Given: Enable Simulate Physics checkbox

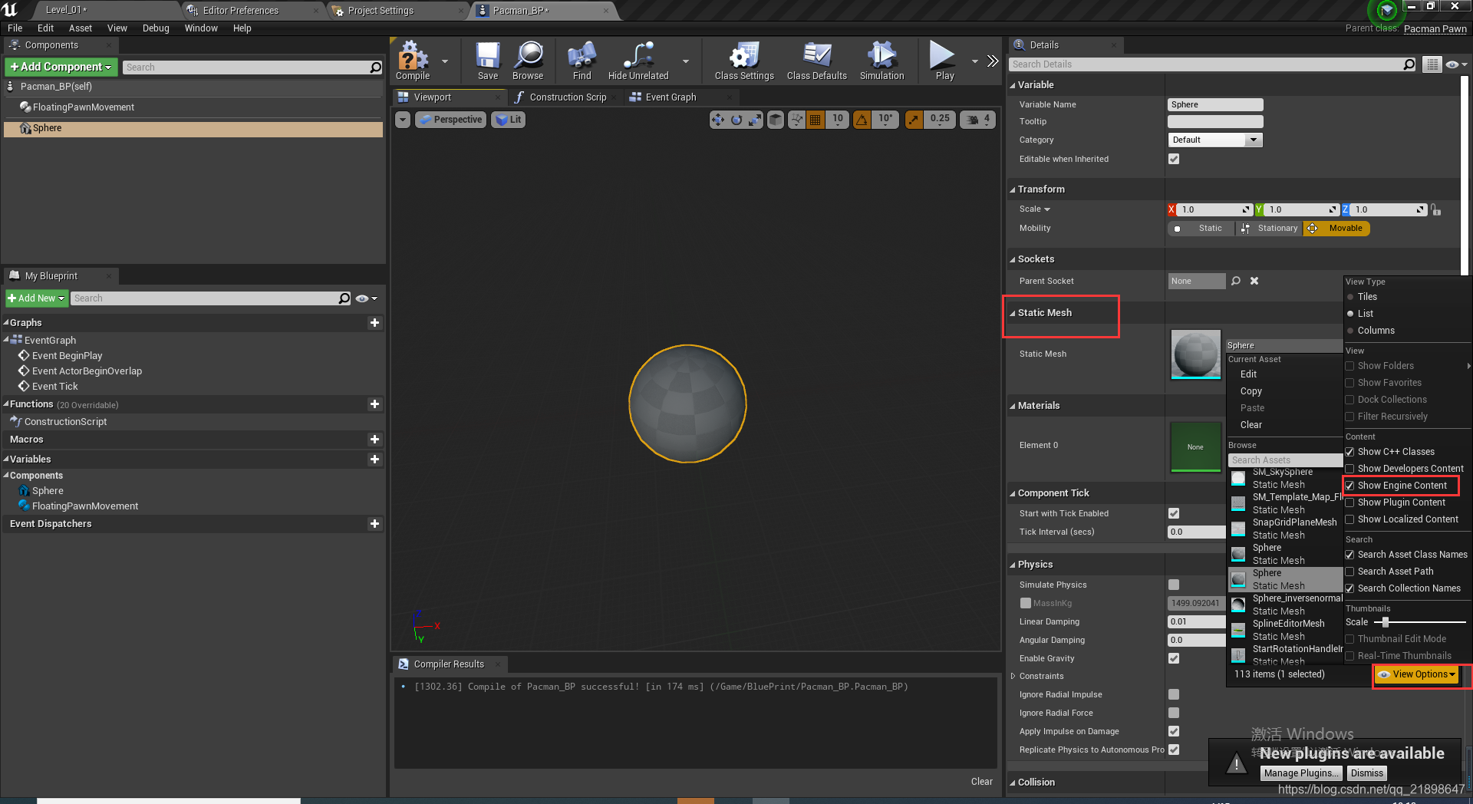Looking at the screenshot, I should 1174,585.
